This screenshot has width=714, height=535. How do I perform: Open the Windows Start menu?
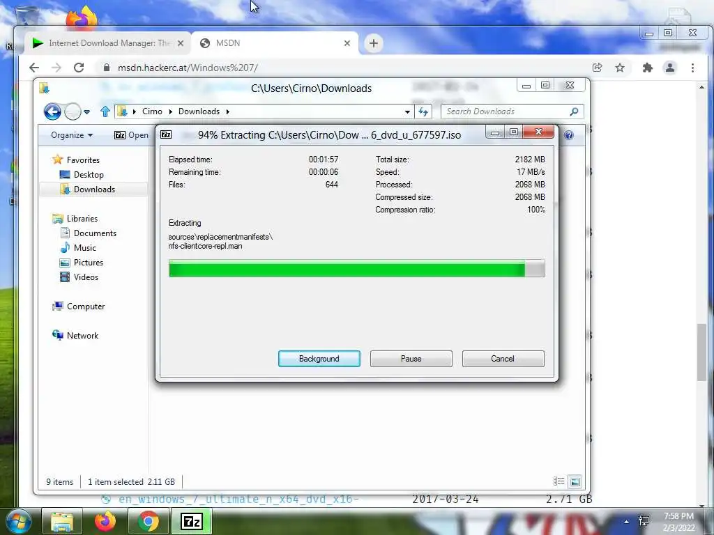point(19,522)
